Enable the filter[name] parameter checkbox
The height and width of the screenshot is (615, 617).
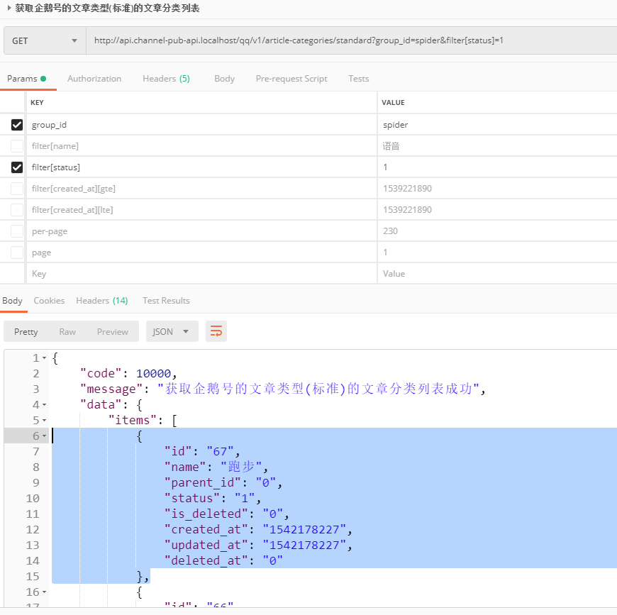coord(17,146)
